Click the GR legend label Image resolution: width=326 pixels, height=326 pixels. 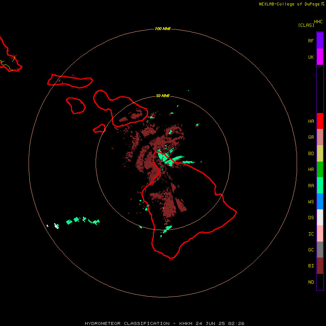point(311,137)
